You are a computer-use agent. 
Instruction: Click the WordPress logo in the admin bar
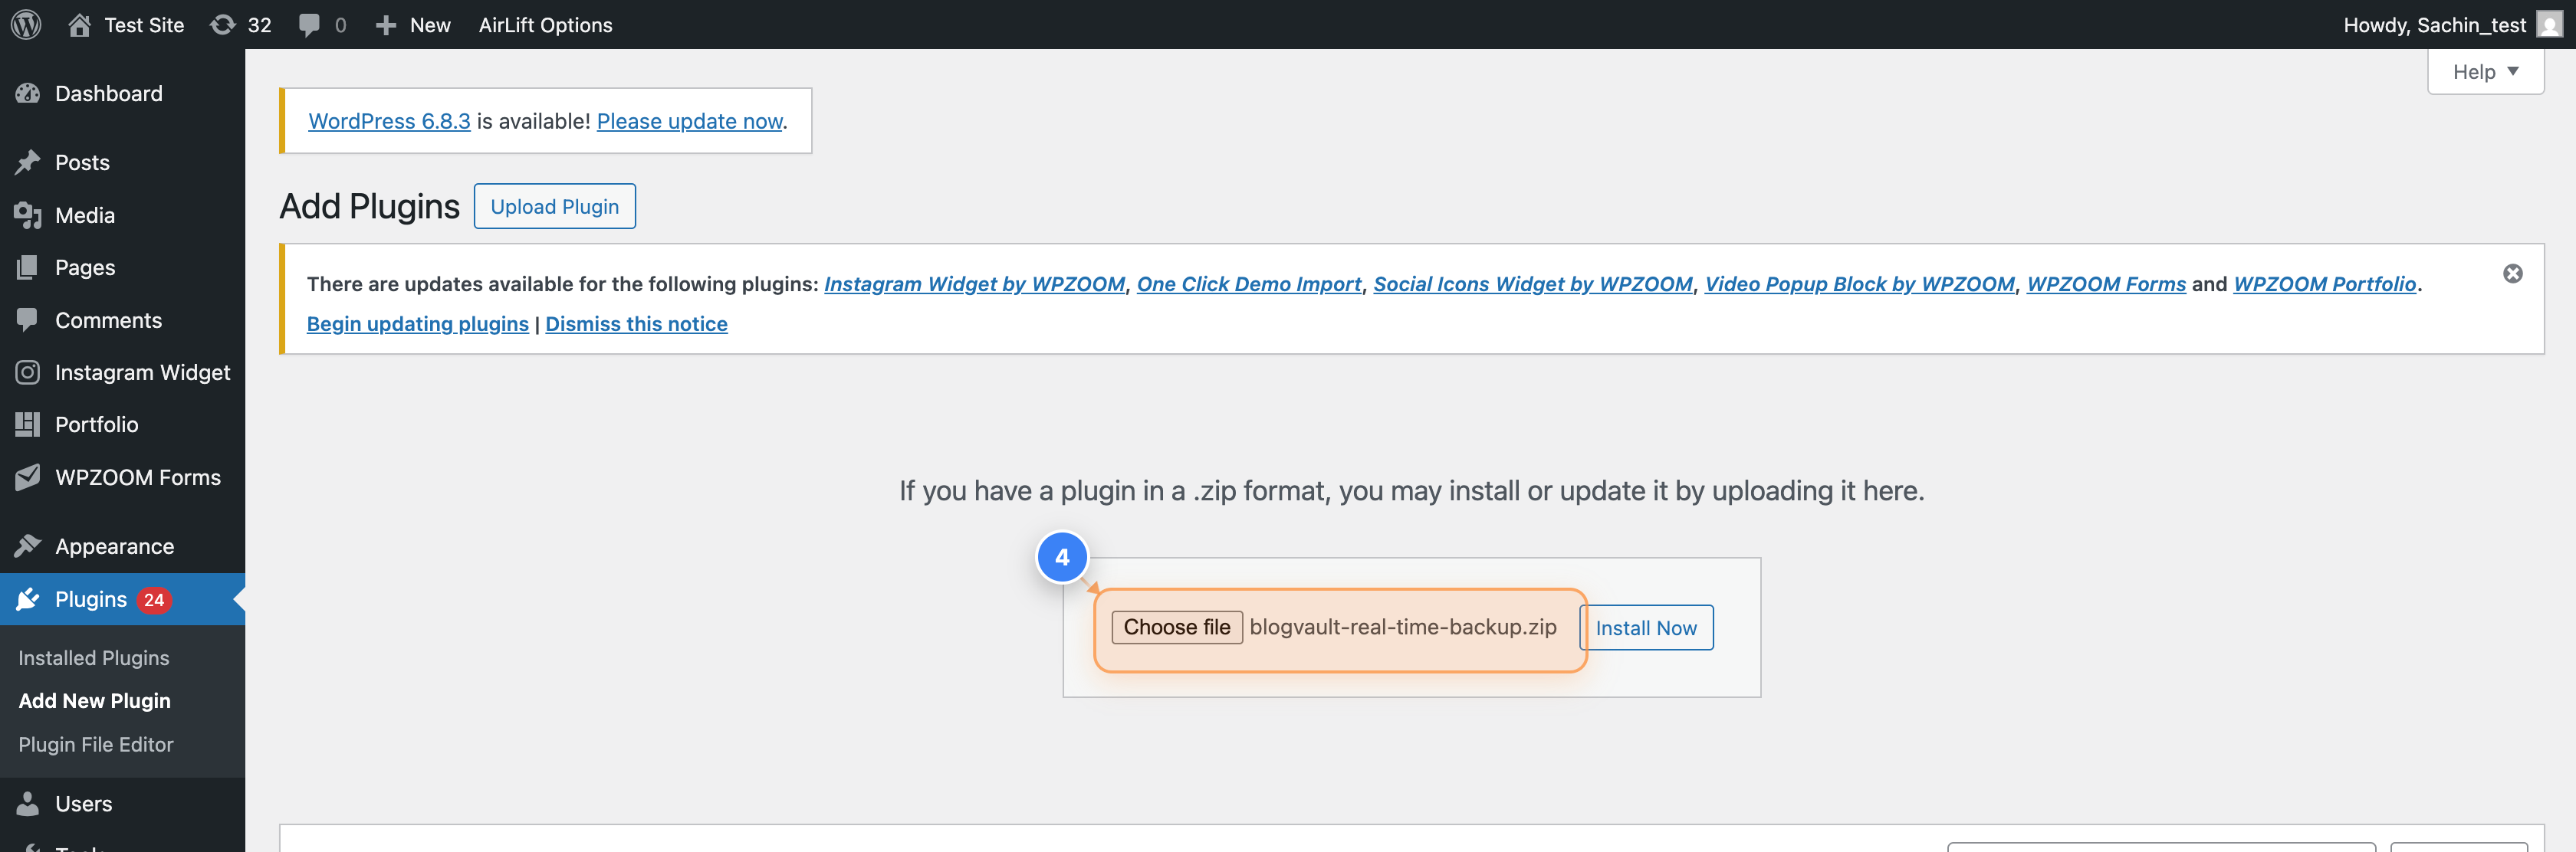click(25, 24)
